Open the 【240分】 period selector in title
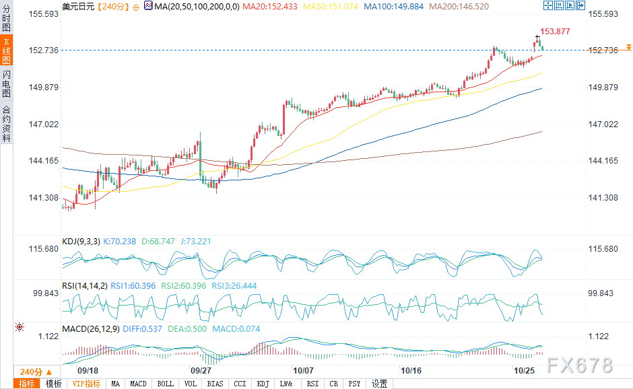The height and width of the screenshot is (389, 633). point(110,7)
